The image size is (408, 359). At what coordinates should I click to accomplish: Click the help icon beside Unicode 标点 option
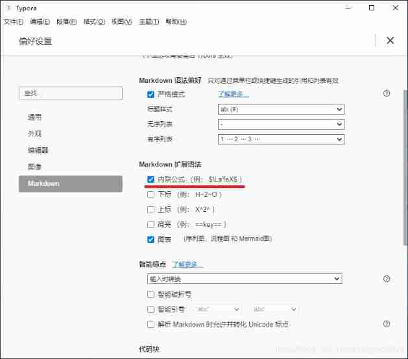click(387, 324)
